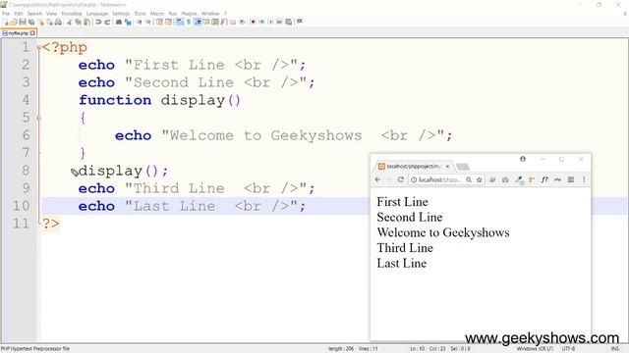Image resolution: width=629 pixels, height=353 pixels.
Task: Click the camera extension icon in browser
Action: coord(505,180)
